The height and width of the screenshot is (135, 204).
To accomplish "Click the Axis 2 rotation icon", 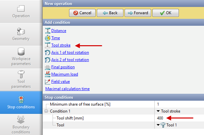I will coord(48,60).
